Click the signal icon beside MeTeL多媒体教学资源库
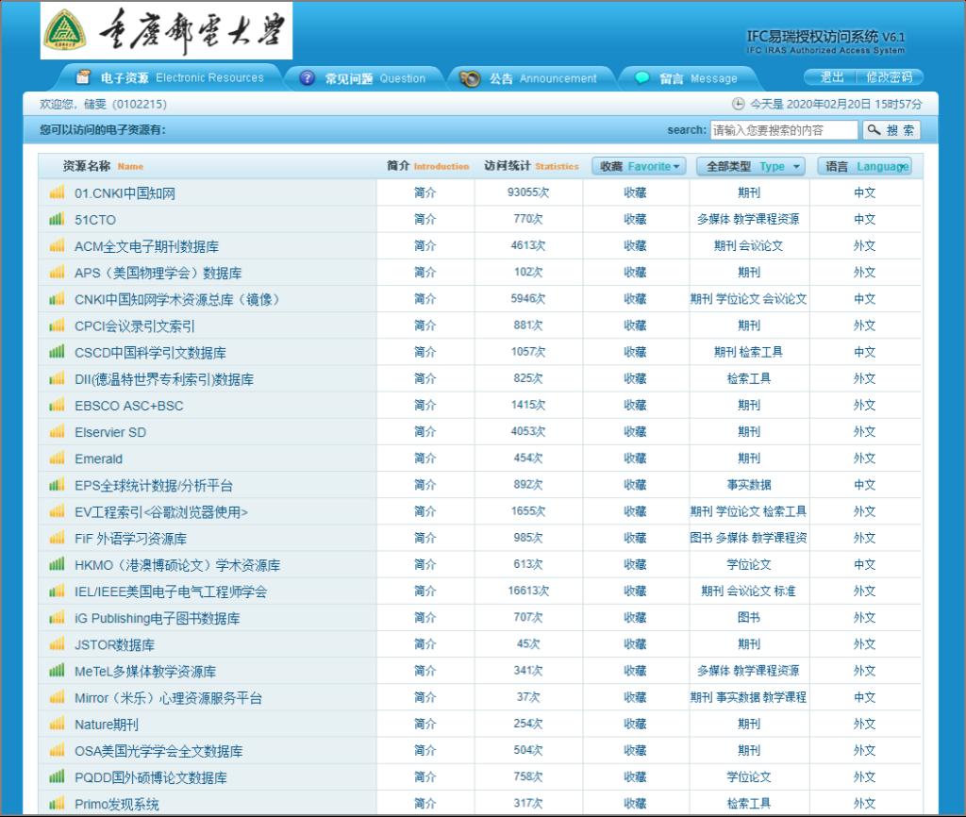 [x=57, y=671]
